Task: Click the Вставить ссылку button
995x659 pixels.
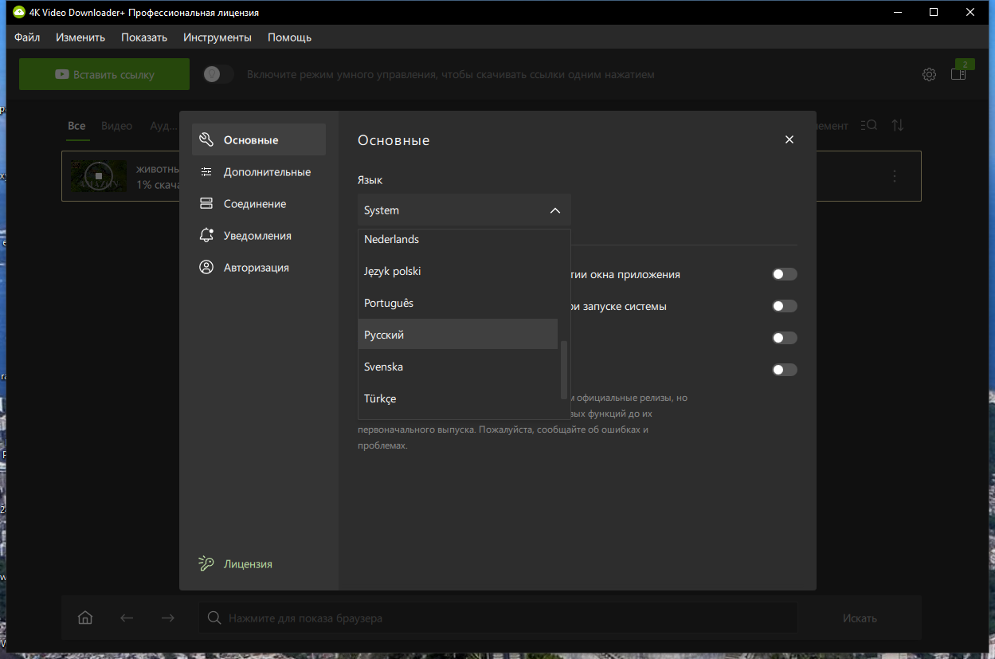Action: (x=104, y=74)
